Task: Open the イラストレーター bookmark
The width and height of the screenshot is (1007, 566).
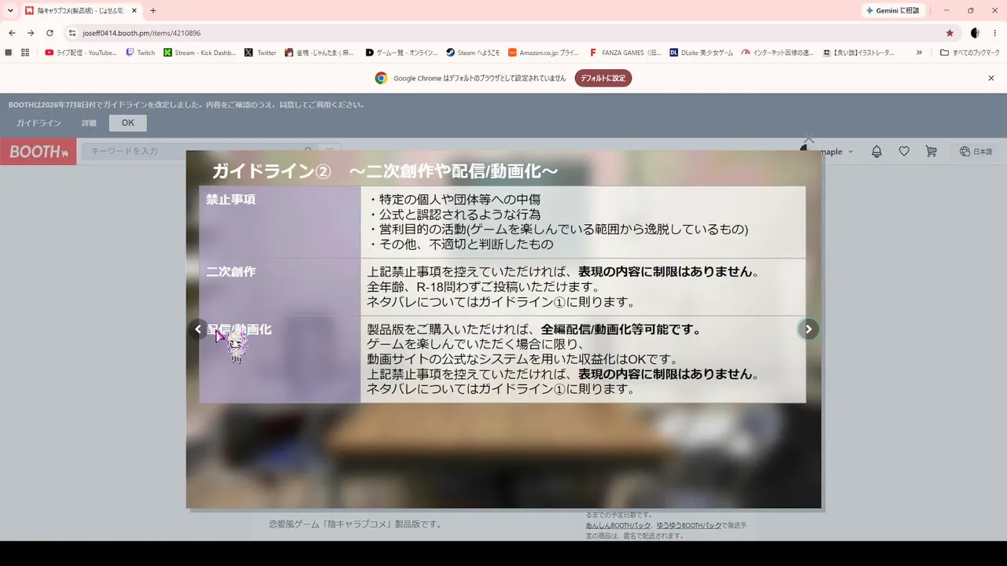Action: tap(858, 53)
